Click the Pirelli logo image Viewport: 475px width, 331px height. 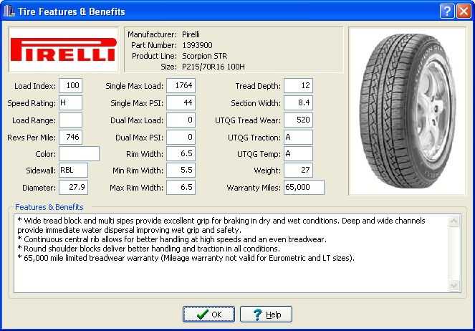pos(63,49)
